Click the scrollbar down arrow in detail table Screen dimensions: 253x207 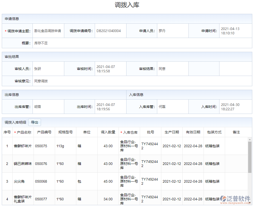(250, 203)
